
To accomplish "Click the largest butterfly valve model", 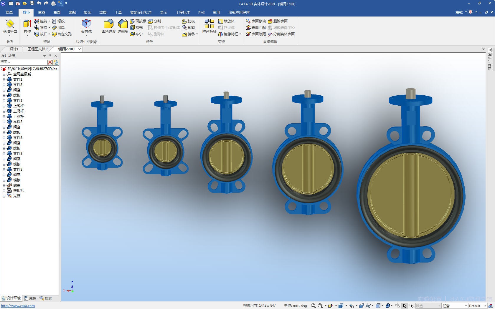I will pyautogui.click(x=411, y=177).
